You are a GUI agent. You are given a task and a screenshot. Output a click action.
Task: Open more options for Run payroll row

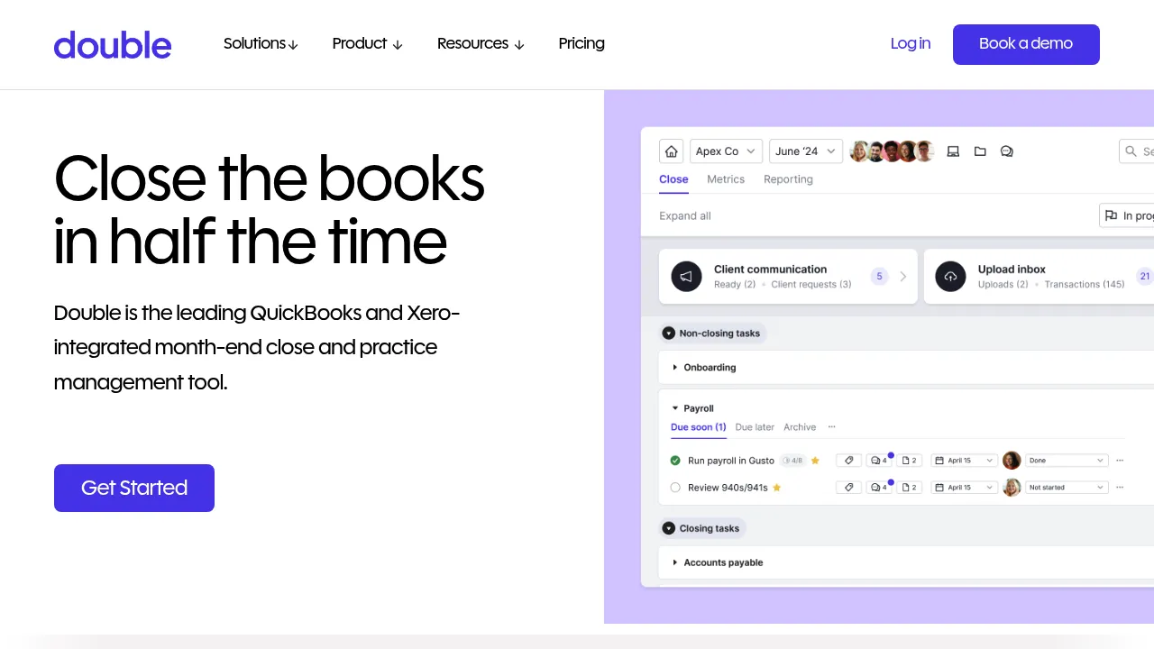[x=1120, y=461]
